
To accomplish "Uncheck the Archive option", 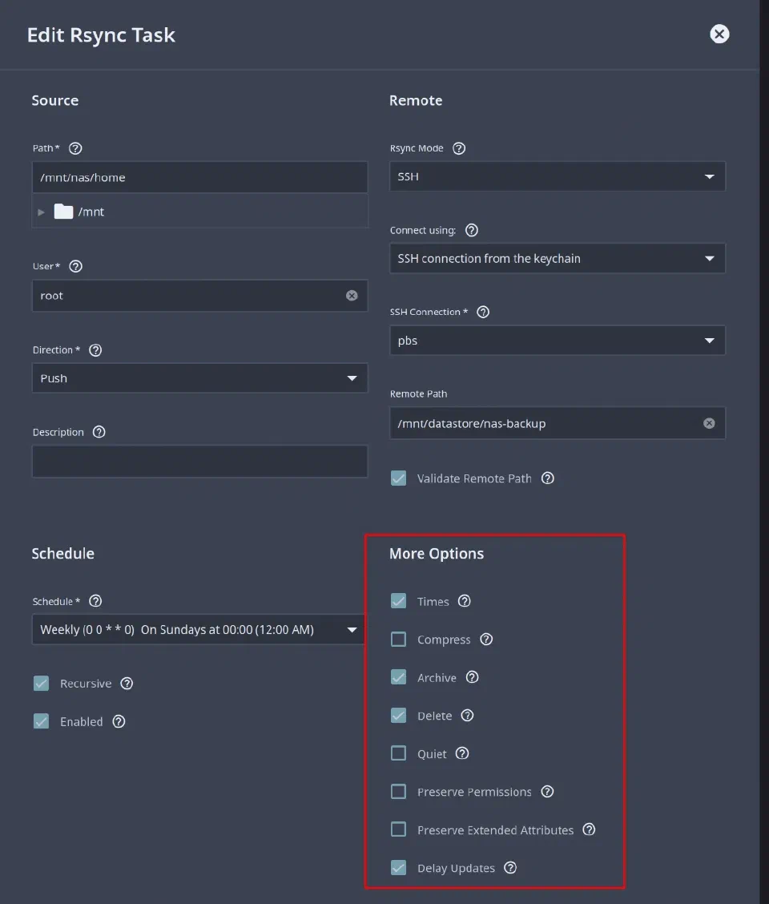I will [x=398, y=677].
